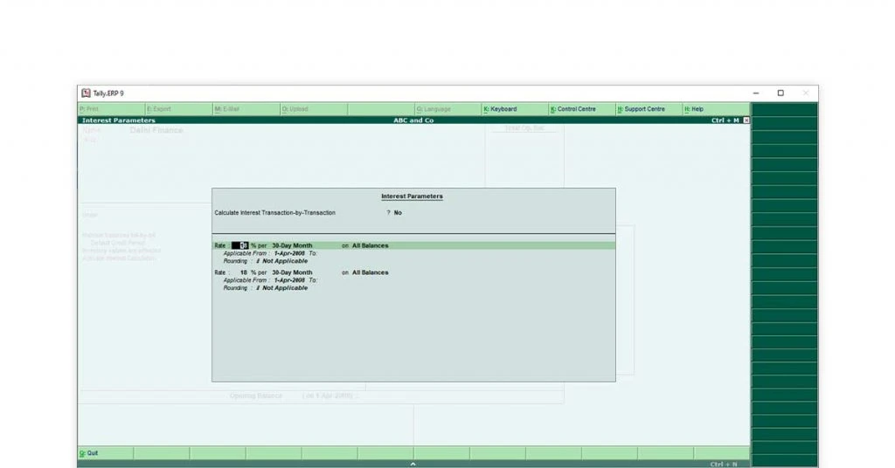Viewport: 895px width, 468px height.
Task: Open the G: Language toolbar button
Action: pyautogui.click(x=448, y=109)
